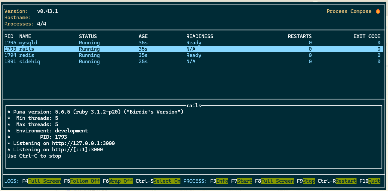The height and width of the screenshot is (191, 388).
Task: Click the Listening on http://127.0.0.1:3000 line
Action: (x=61, y=143)
